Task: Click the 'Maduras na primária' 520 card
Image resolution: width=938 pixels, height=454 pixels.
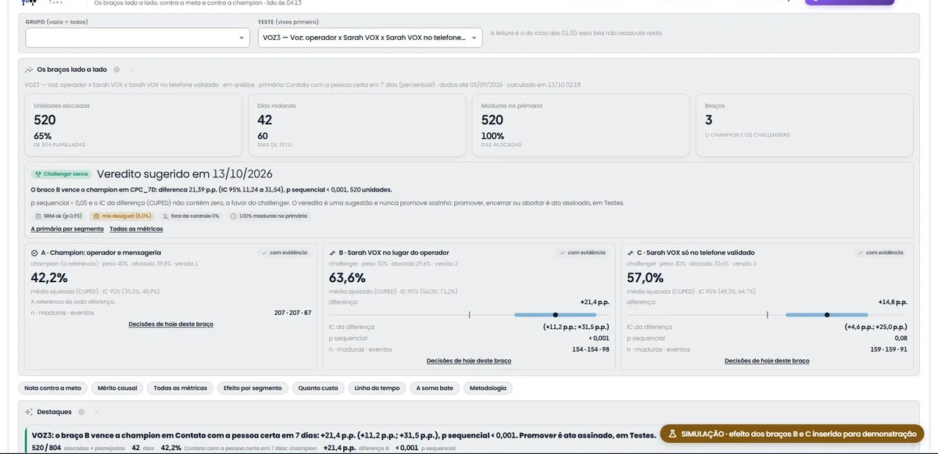Action: (x=581, y=125)
